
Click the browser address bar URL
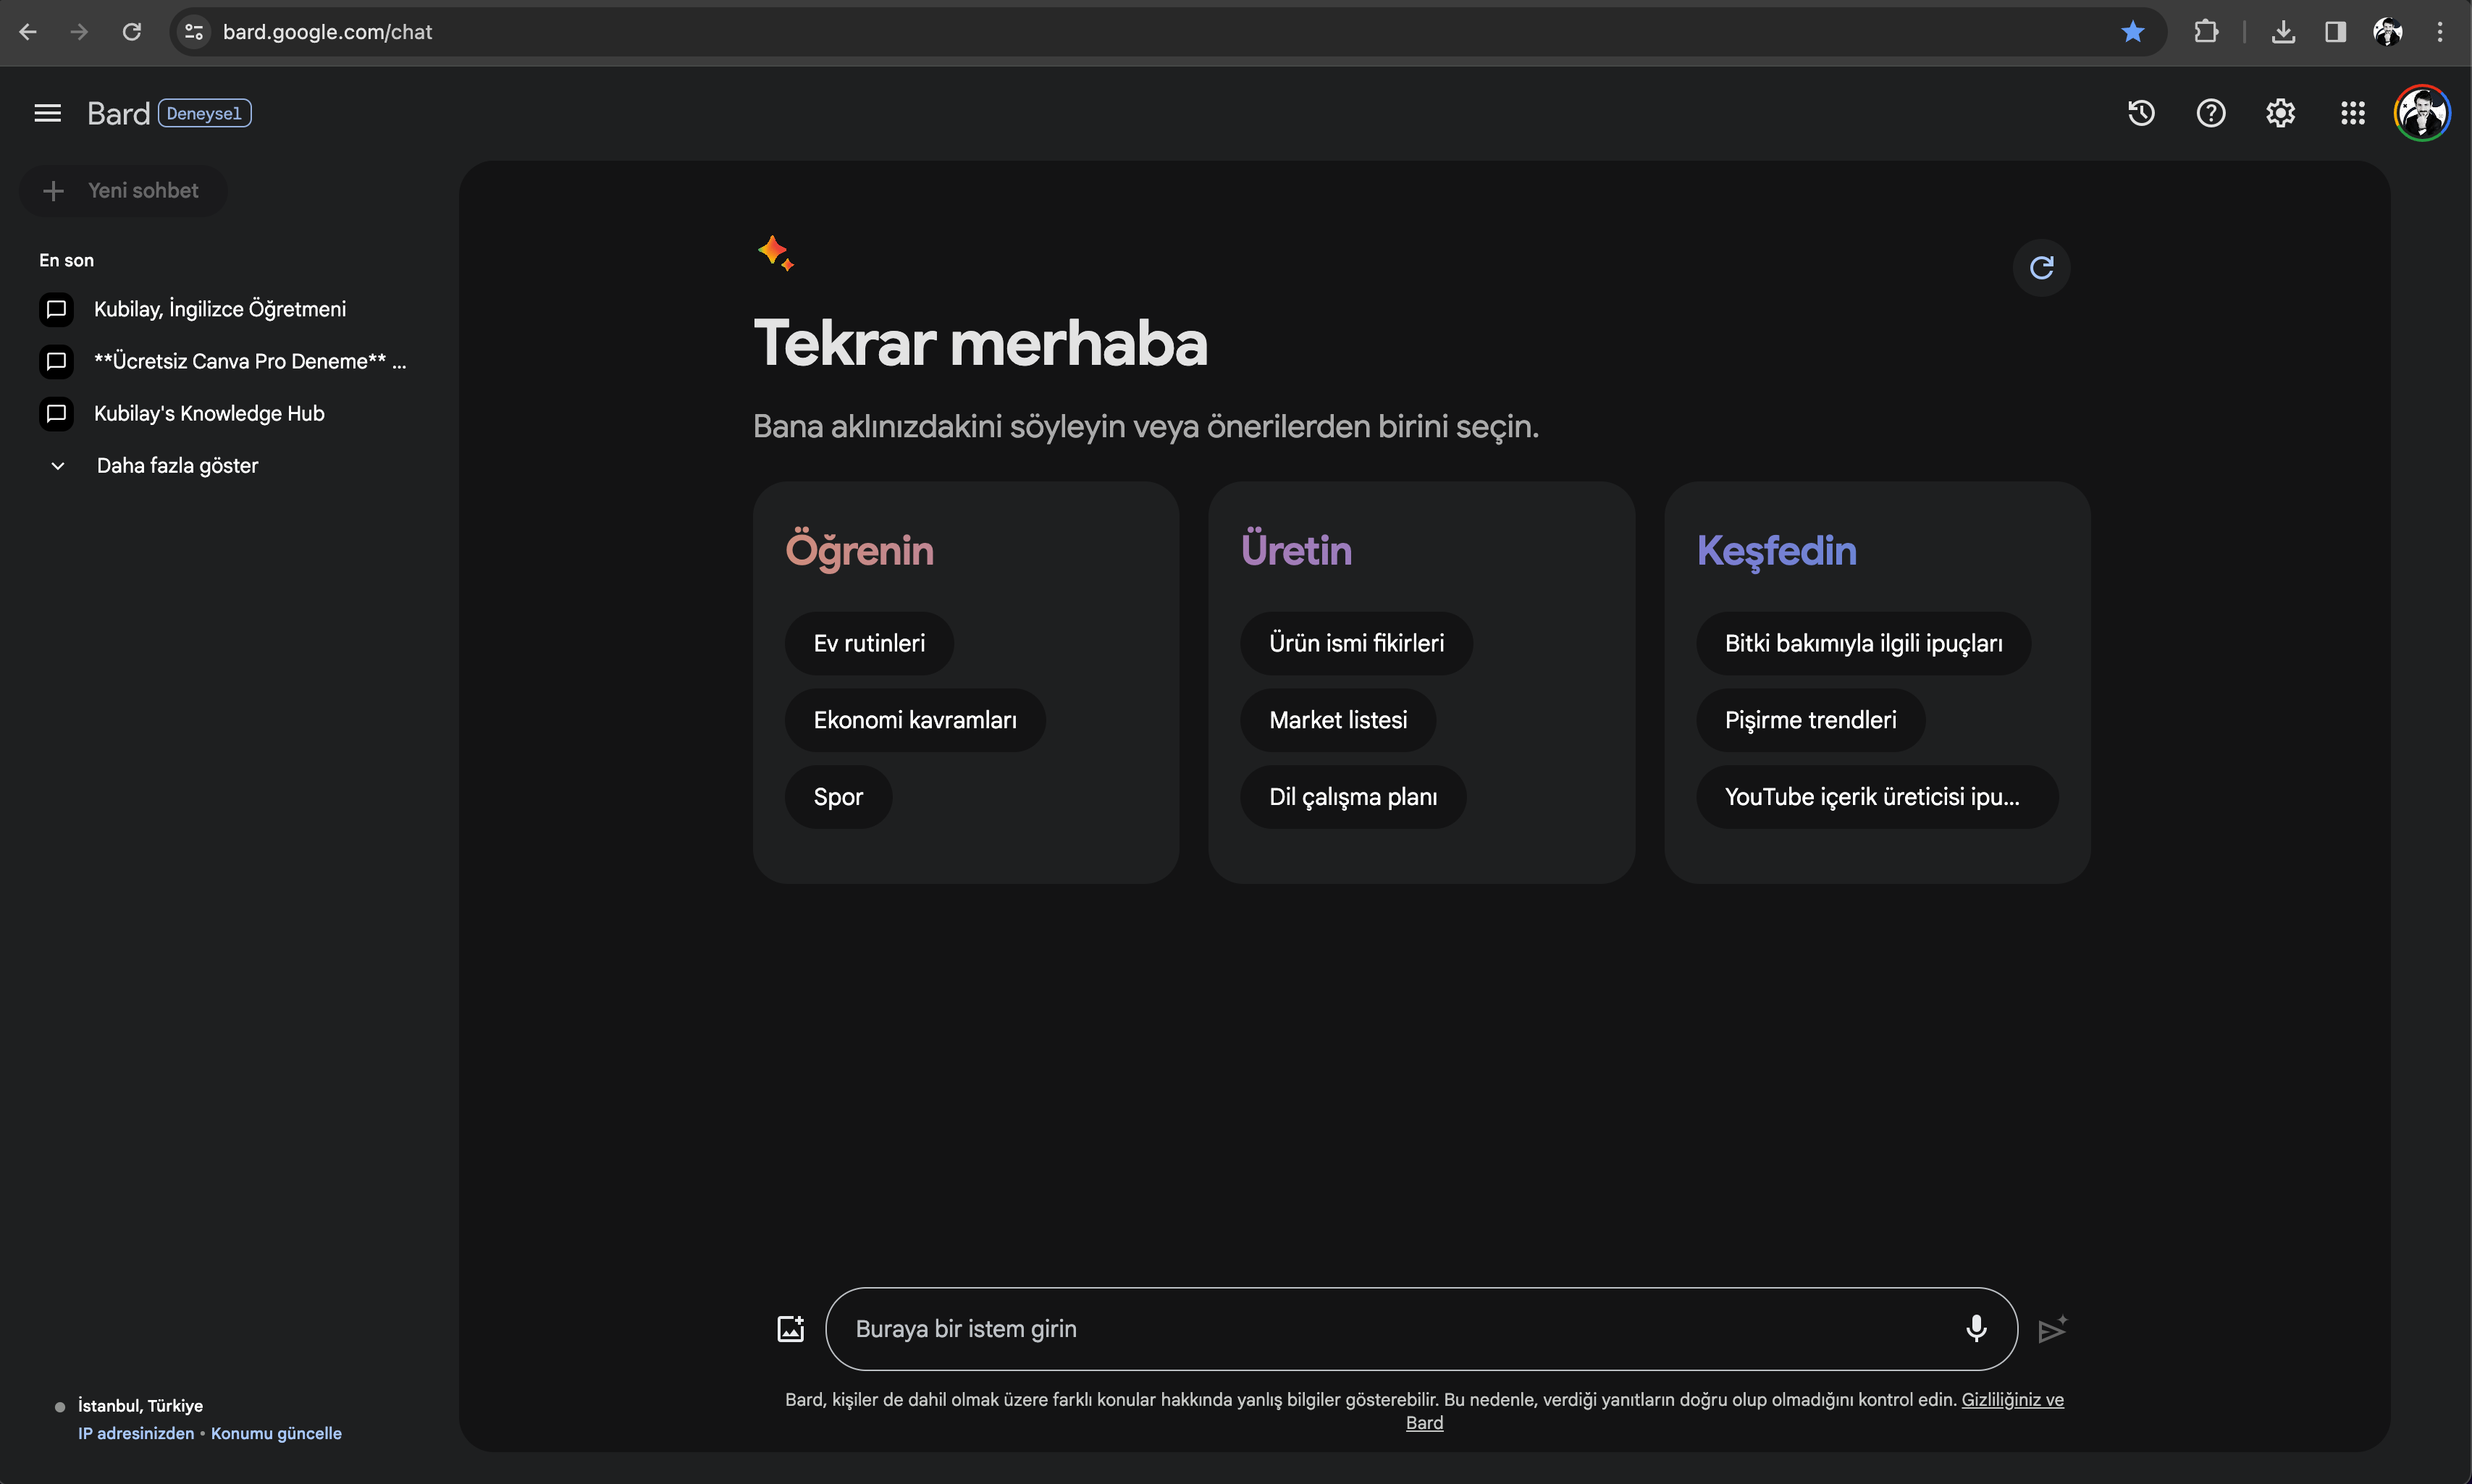tap(327, 32)
